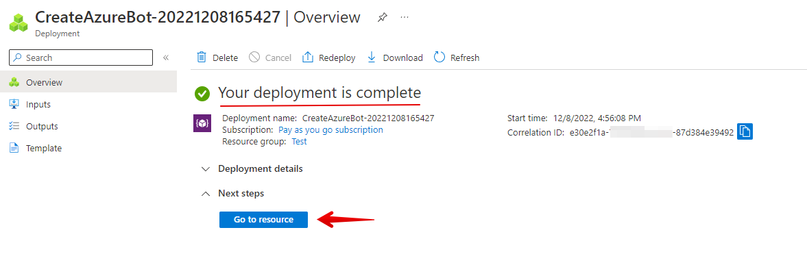Viewport: 807px width, 267px height.
Task: Pin the deployment page to dashboard
Action: tap(382, 18)
